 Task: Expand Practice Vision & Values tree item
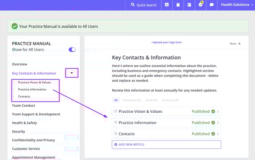14,82
